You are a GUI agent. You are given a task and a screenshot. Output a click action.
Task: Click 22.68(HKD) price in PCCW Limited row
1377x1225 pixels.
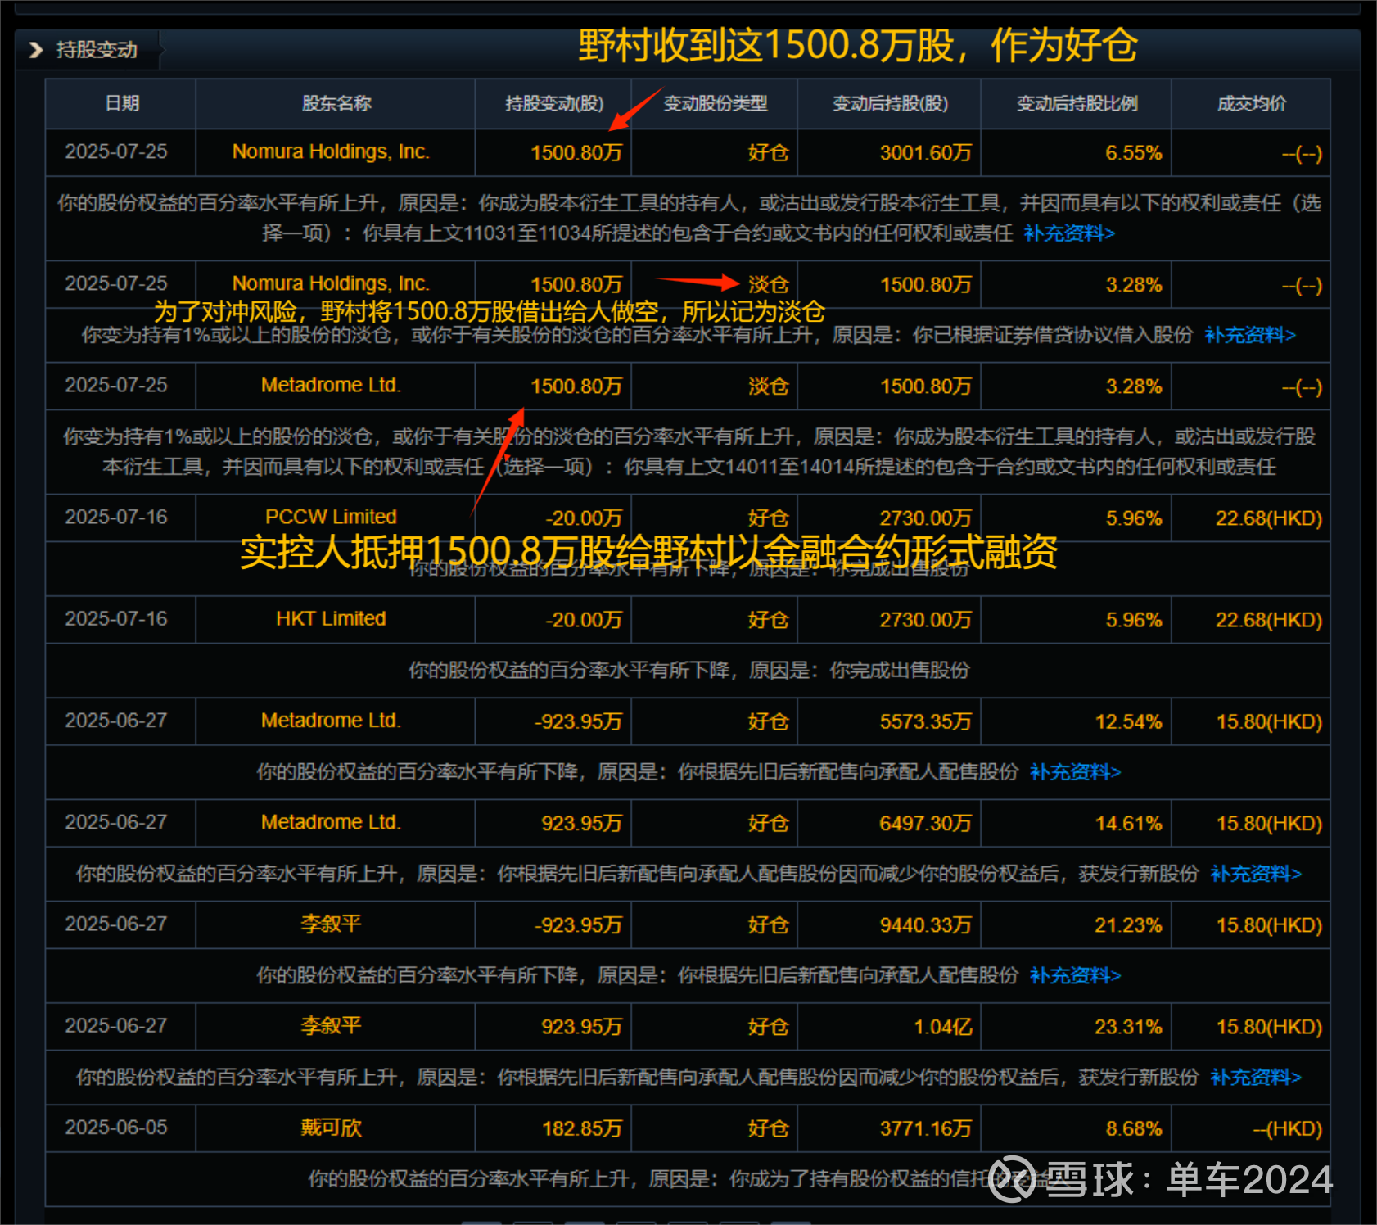pos(1269,518)
